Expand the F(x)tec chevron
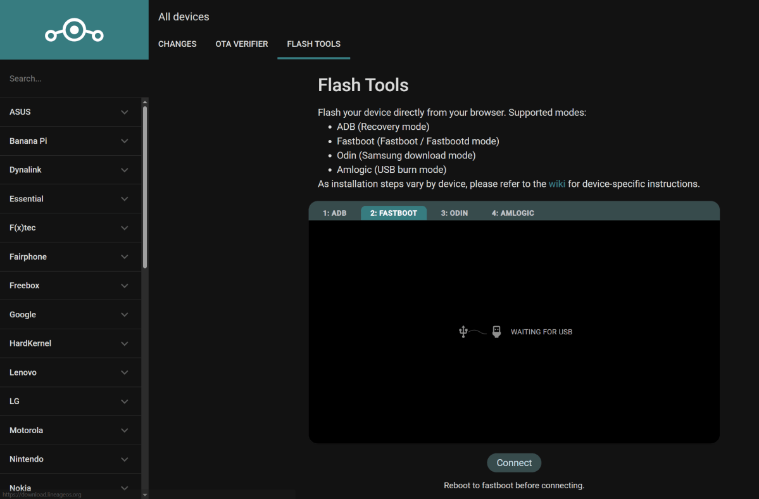759x499 pixels. point(125,228)
